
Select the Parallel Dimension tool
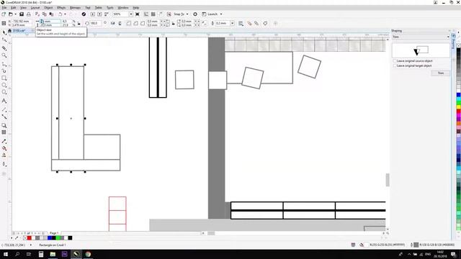pos(4,109)
